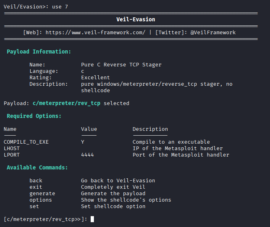Viewport: 270px width, 227px height.
Task: Click the 4444 port value
Action: 87,155
